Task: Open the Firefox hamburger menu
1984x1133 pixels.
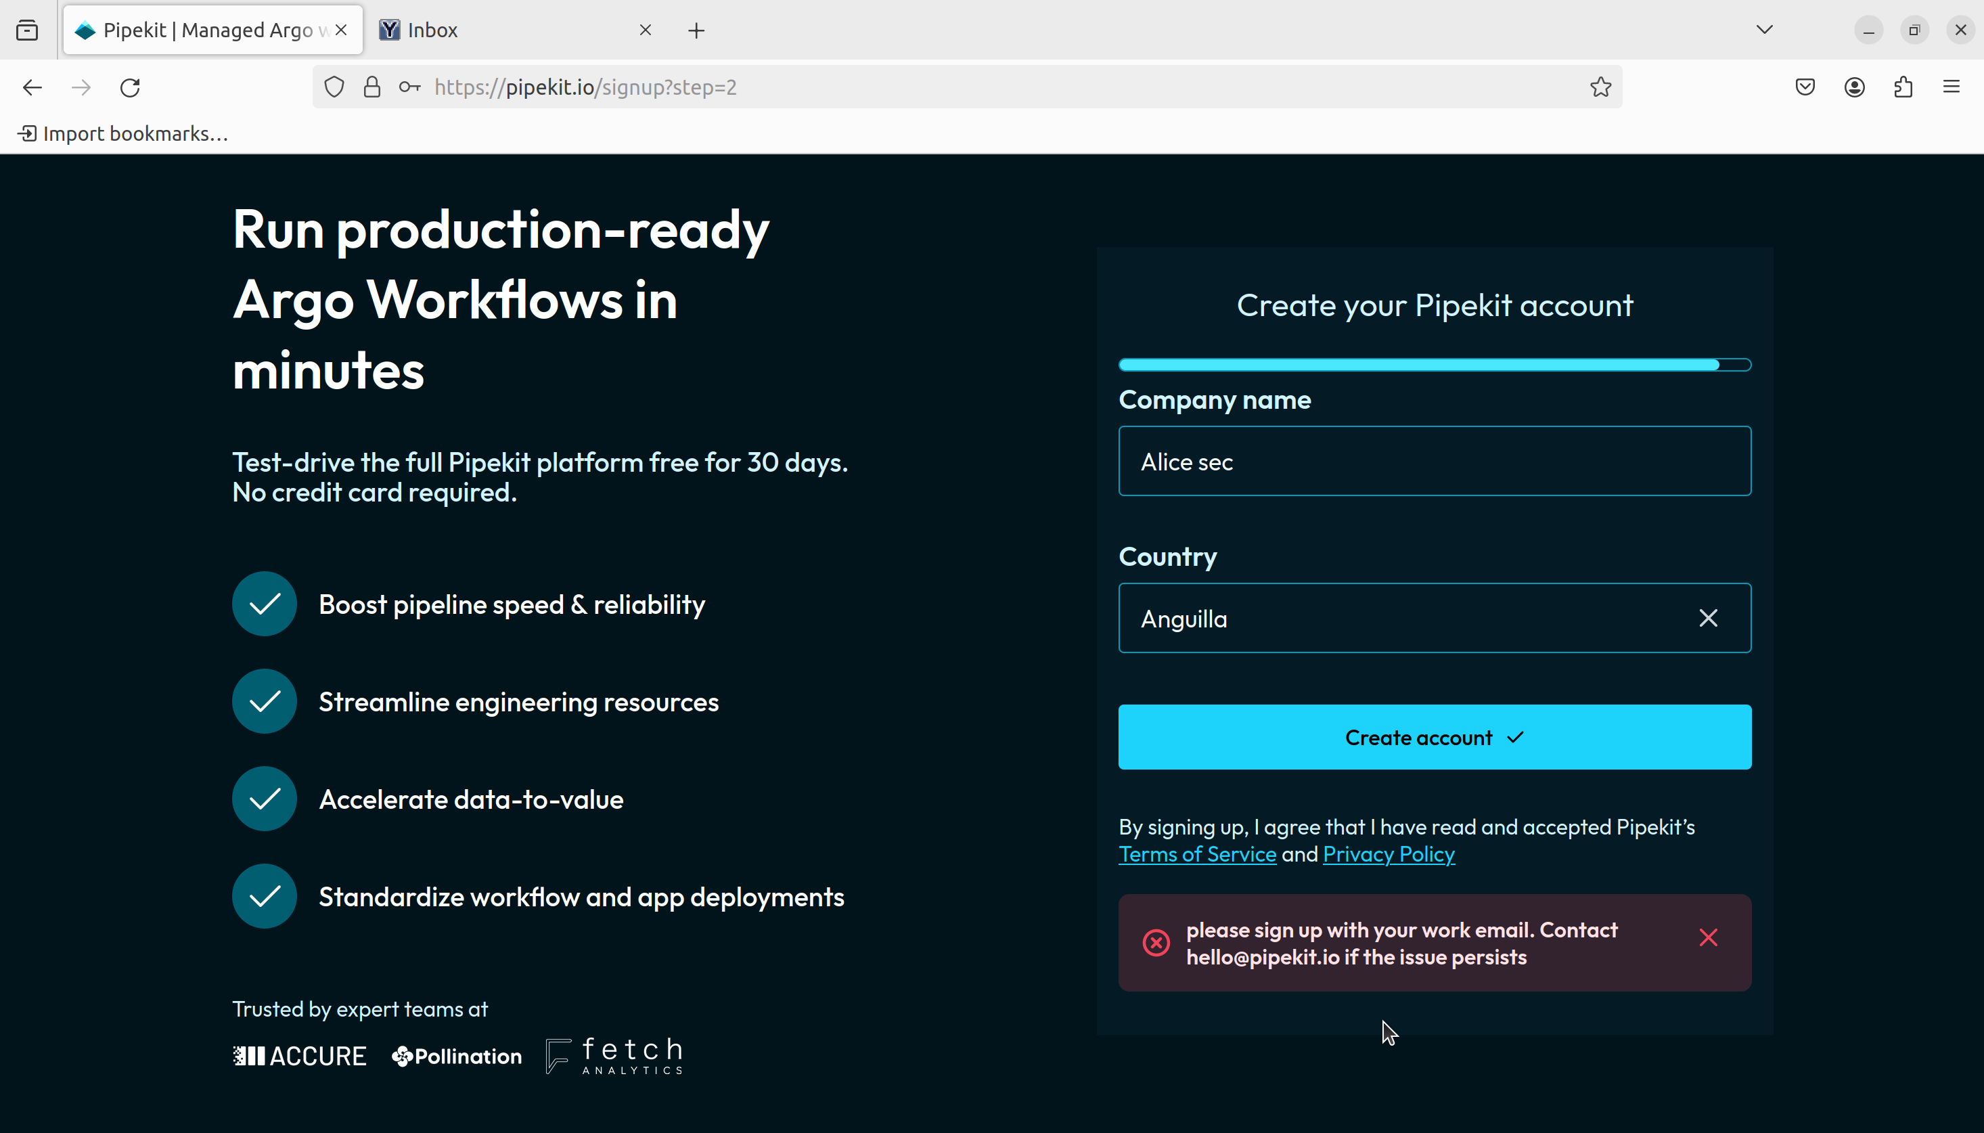Action: click(x=1952, y=87)
